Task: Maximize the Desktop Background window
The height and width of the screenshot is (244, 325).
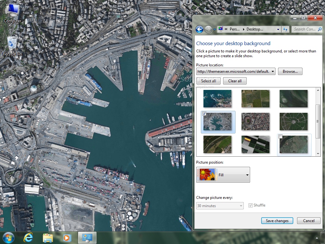Action: (303, 18)
